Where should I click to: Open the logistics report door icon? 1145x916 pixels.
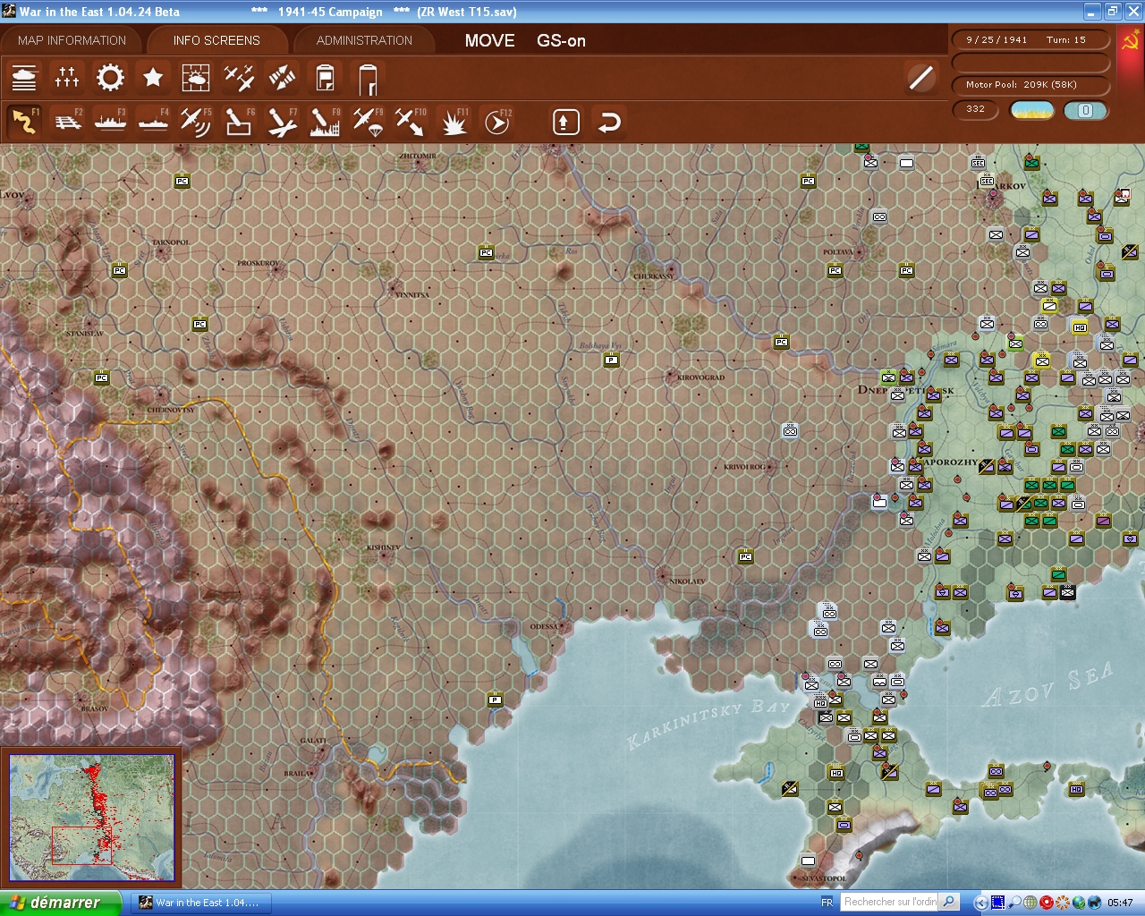[368, 79]
